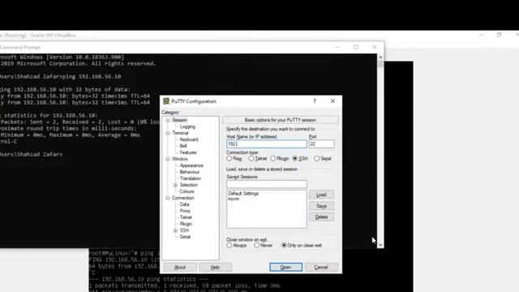
Task: Restore the VirtualBox VM window
Action: pos(499,35)
